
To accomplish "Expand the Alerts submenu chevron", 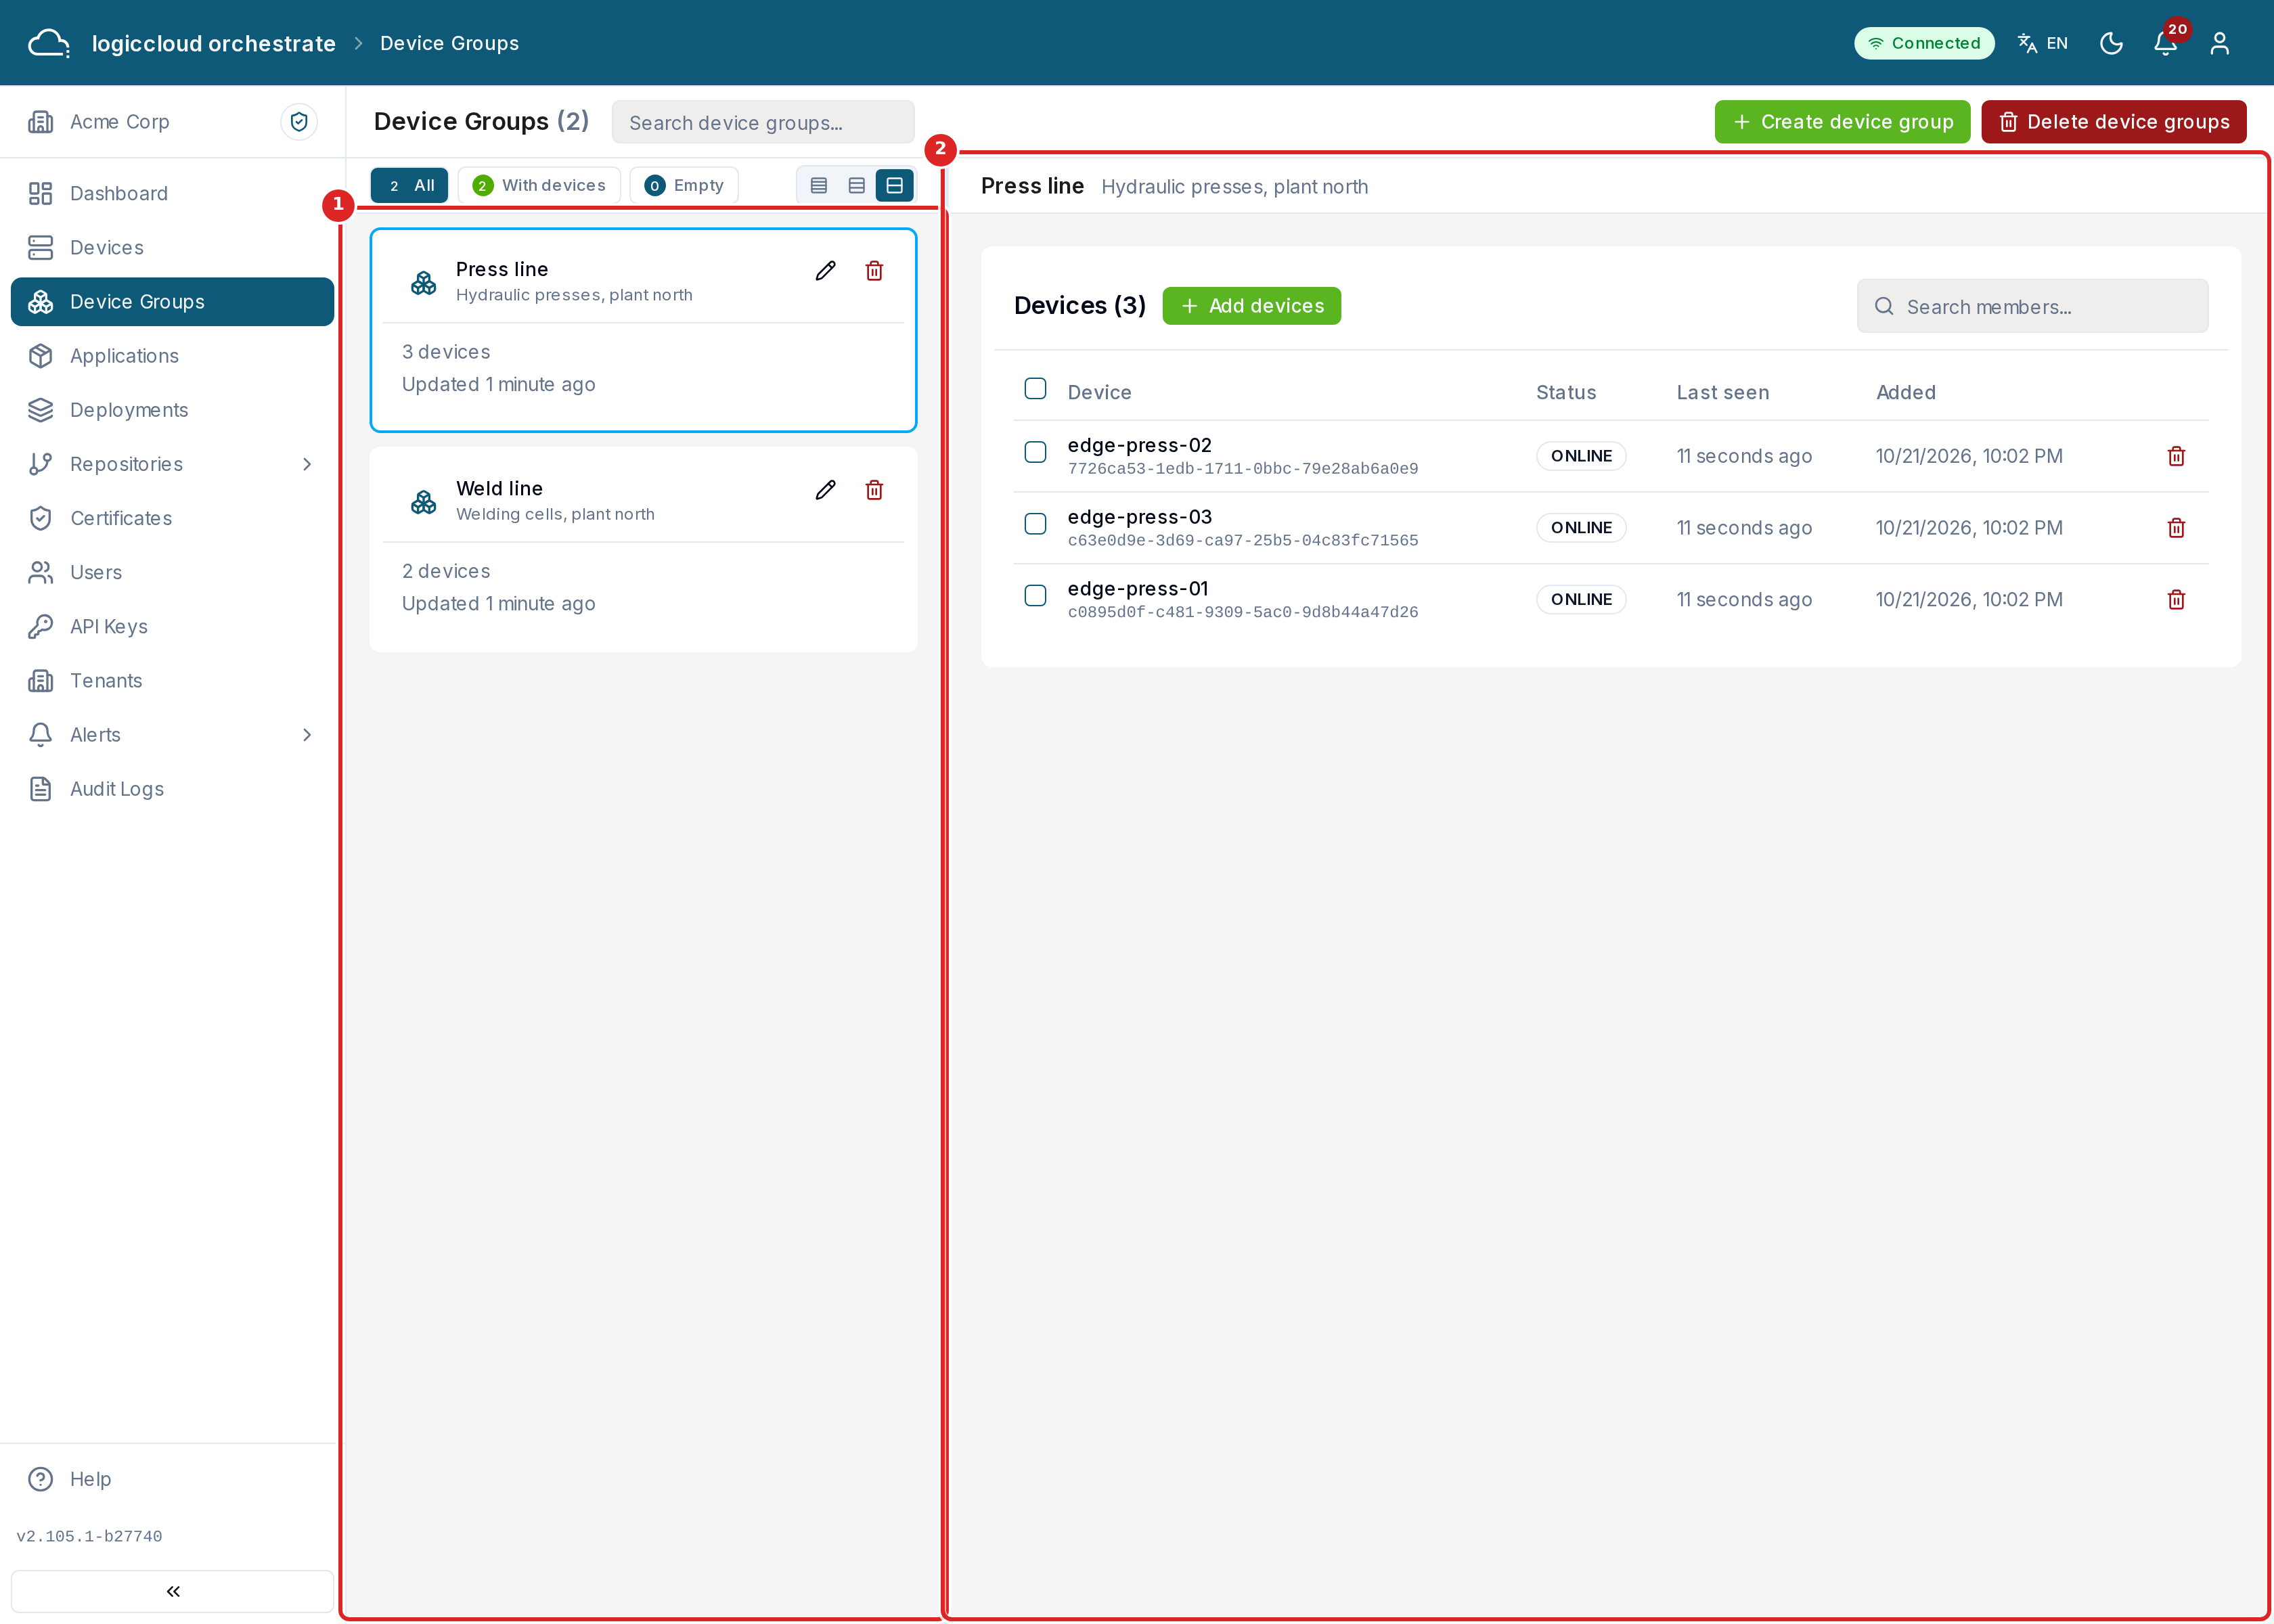I will [307, 735].
